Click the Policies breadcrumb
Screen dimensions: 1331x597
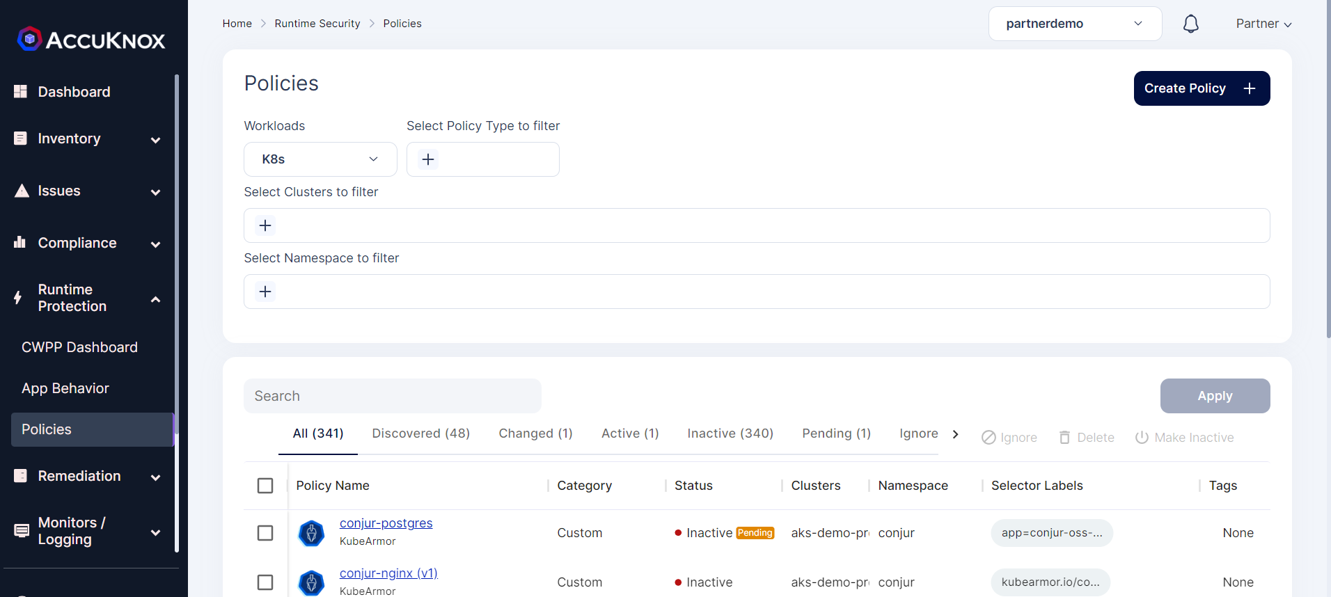click(x=402, y=24)
